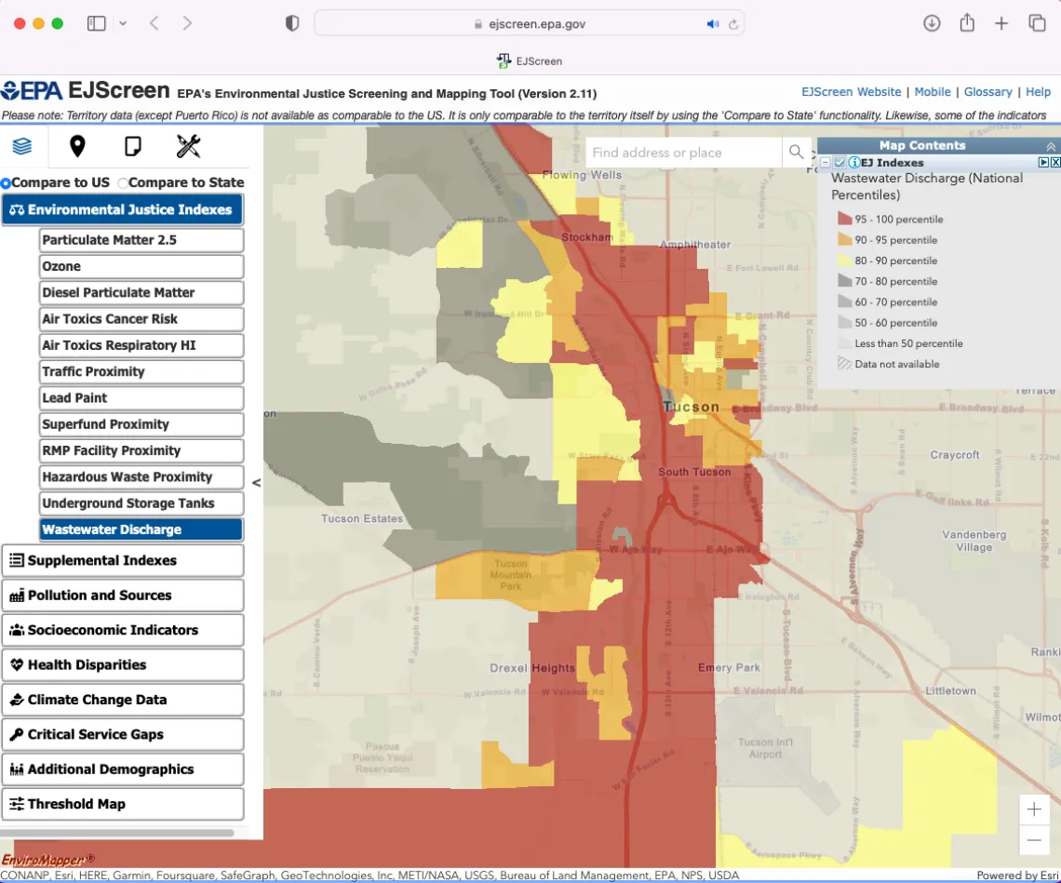Click the horizontal scrollbar under the side panel
The height and width of the screenshot is (883, 1061).
117,833
